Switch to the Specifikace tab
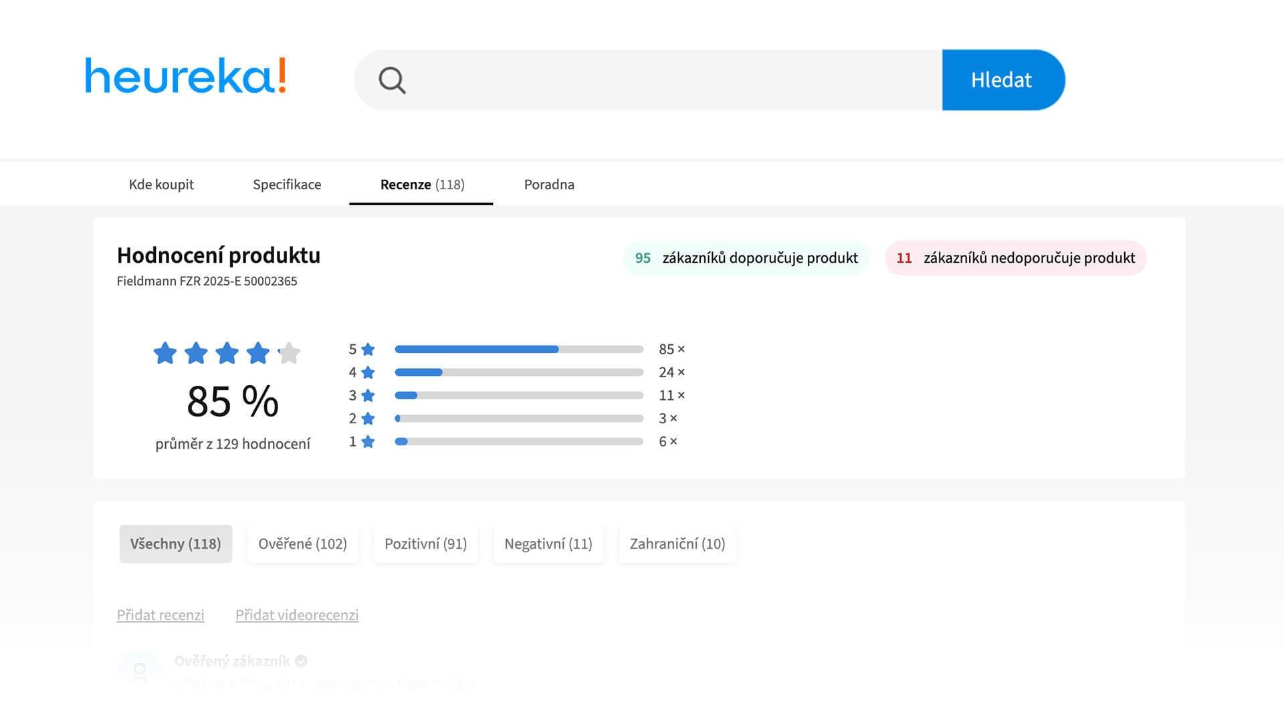Viewport: 1284px width, 706px height. (x=287, y=185)
